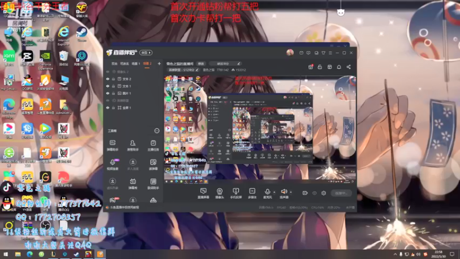Collapse the 工具箱 panel with the circle button

pyautogui.click(x=156, y=131)
